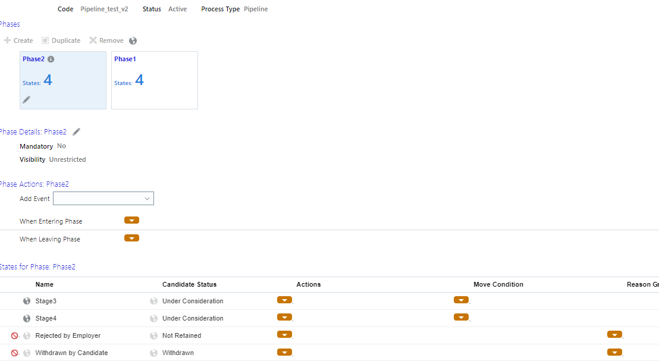This screenshot has width=659, height=361.
Task: Open the Move Condition dropdown for Stage4
Action: [461, 318]
